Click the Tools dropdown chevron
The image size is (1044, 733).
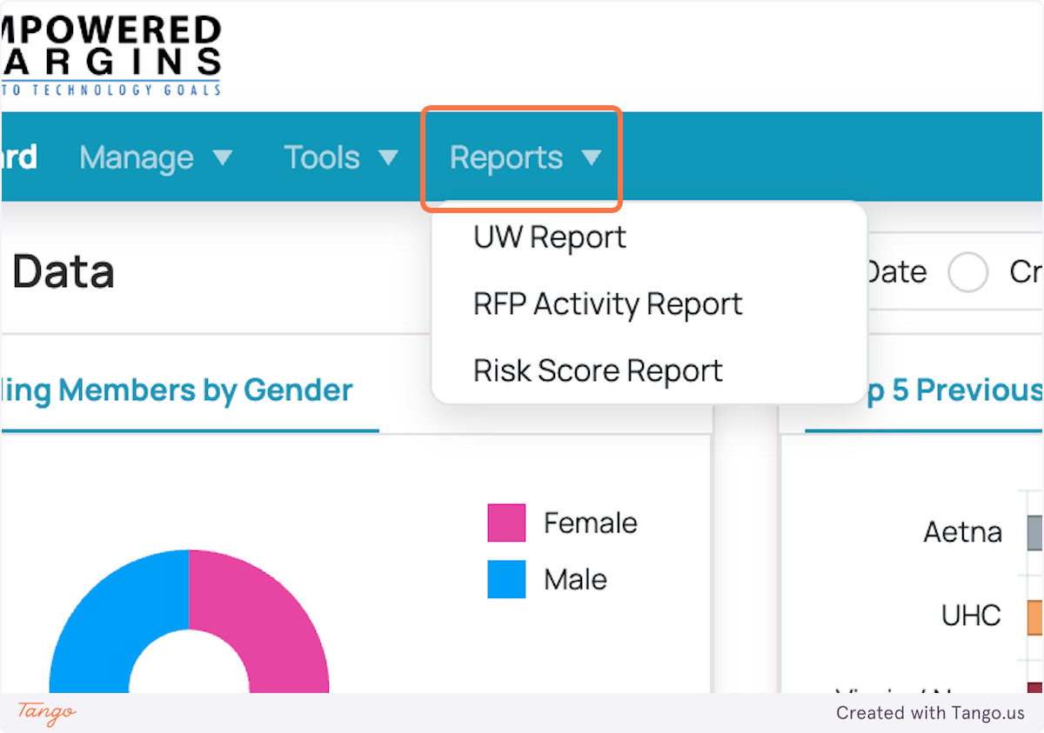[390, 158]
